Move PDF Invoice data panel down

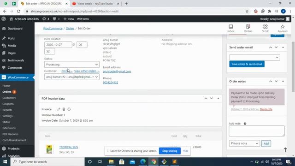pos(212,98)
